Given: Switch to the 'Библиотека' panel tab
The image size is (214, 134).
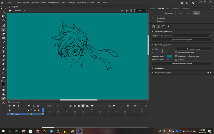Looking at the screenshot, I should (x=185, y=9).
